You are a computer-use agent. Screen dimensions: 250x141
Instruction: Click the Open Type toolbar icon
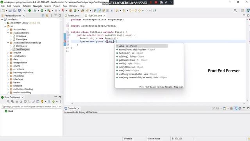click(x=82, y=11)
